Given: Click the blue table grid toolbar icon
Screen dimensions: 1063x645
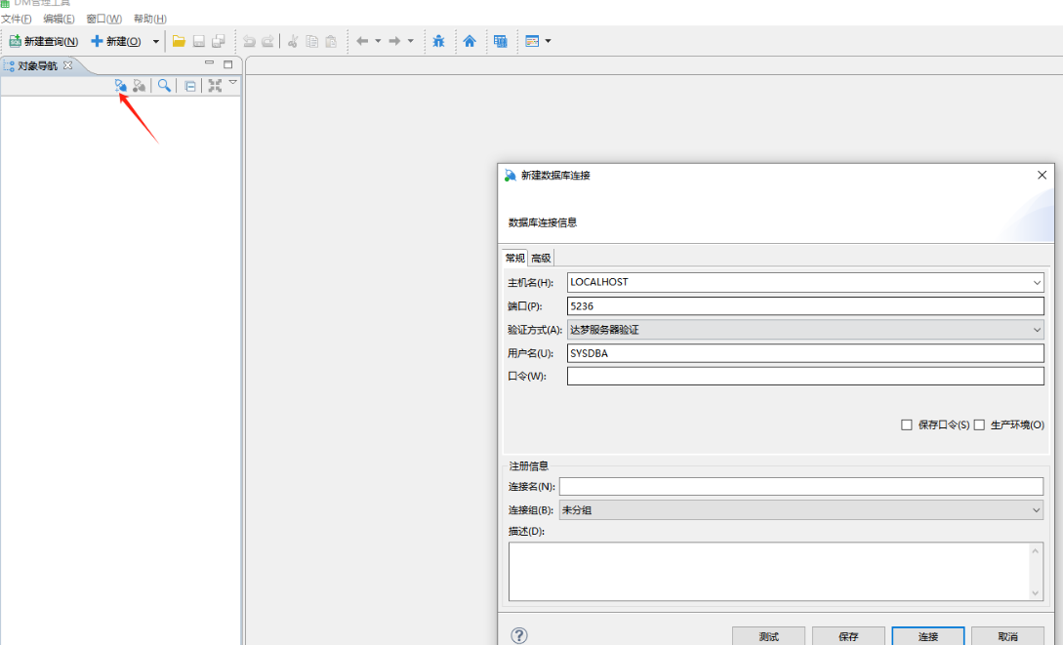Looking at the screenshot, I should tap(501, 41).
